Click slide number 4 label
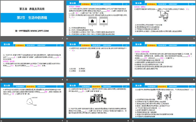 tap(62, 80)
